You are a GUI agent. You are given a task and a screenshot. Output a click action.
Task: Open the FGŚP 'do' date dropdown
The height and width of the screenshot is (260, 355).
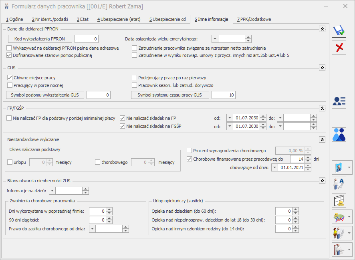(280, 126)
